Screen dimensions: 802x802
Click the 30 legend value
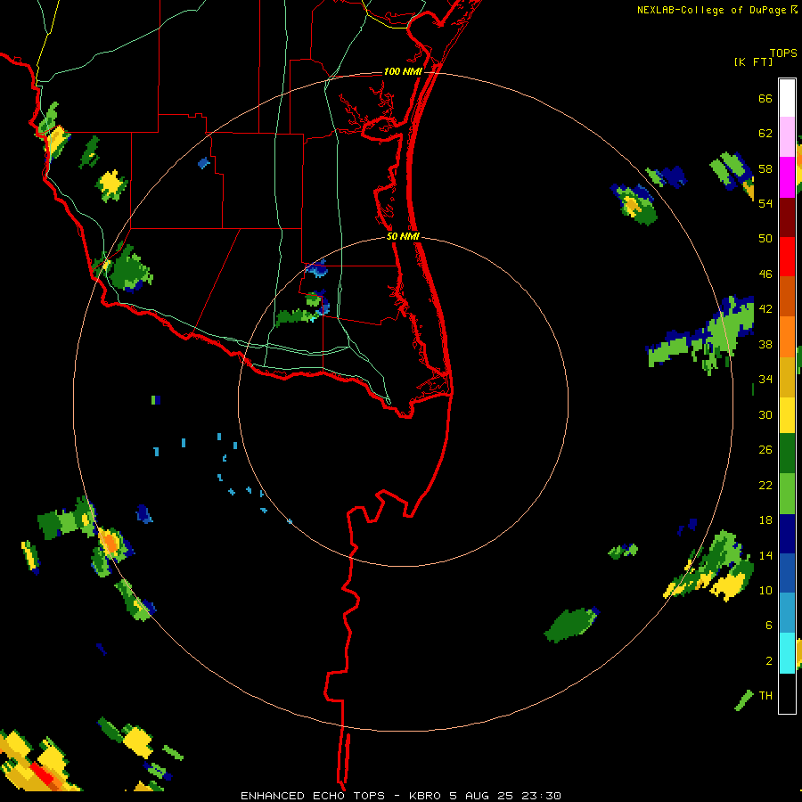(x=765, y=414)
